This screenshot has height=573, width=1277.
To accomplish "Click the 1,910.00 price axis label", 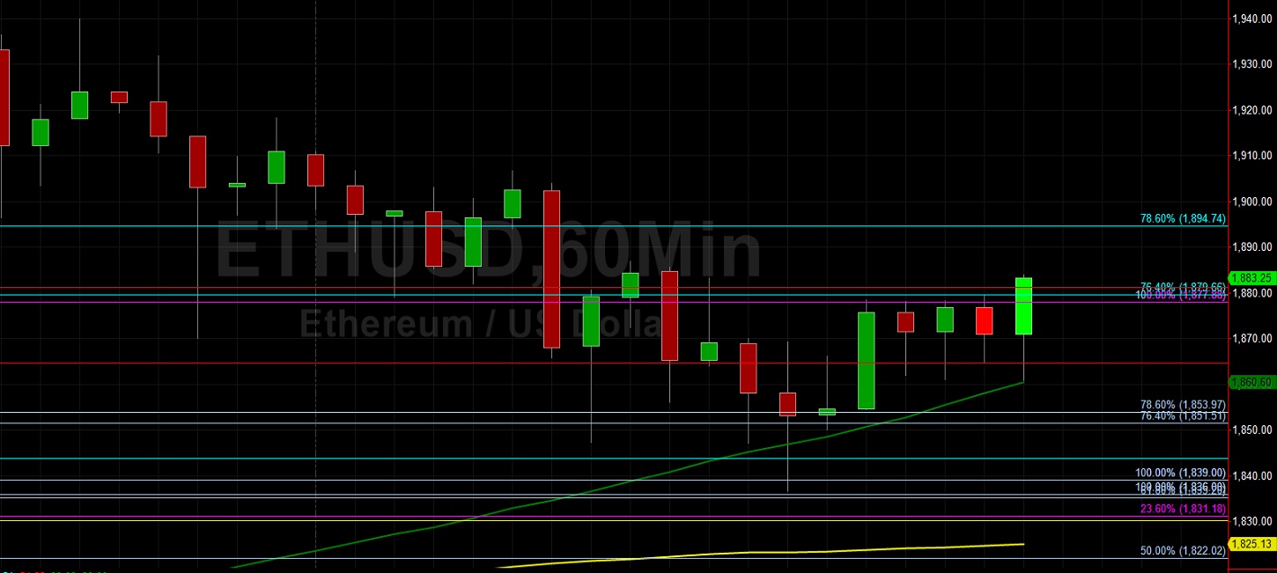I will pos(1253,156).
